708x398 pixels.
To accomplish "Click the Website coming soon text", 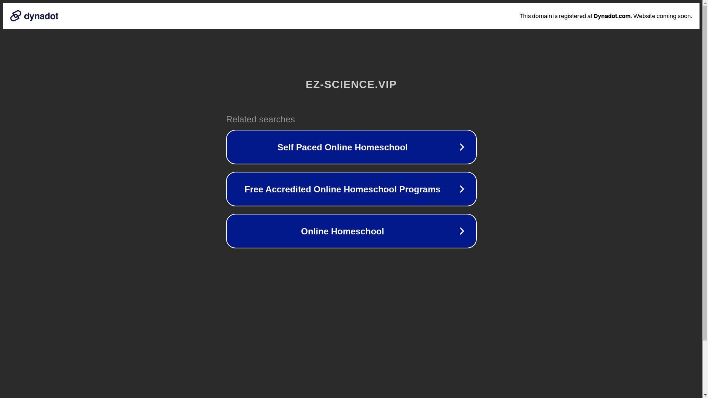I will pyautogui.click(x=662, y=16).
